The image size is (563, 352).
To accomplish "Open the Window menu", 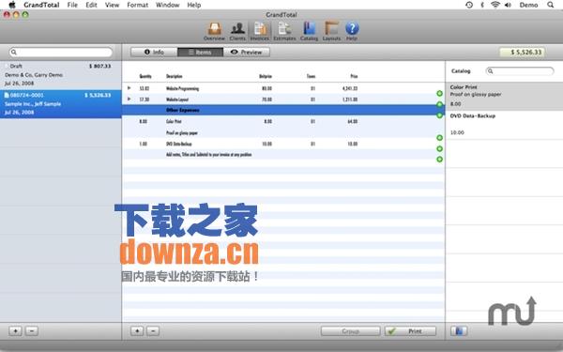I will click(168, 5).
